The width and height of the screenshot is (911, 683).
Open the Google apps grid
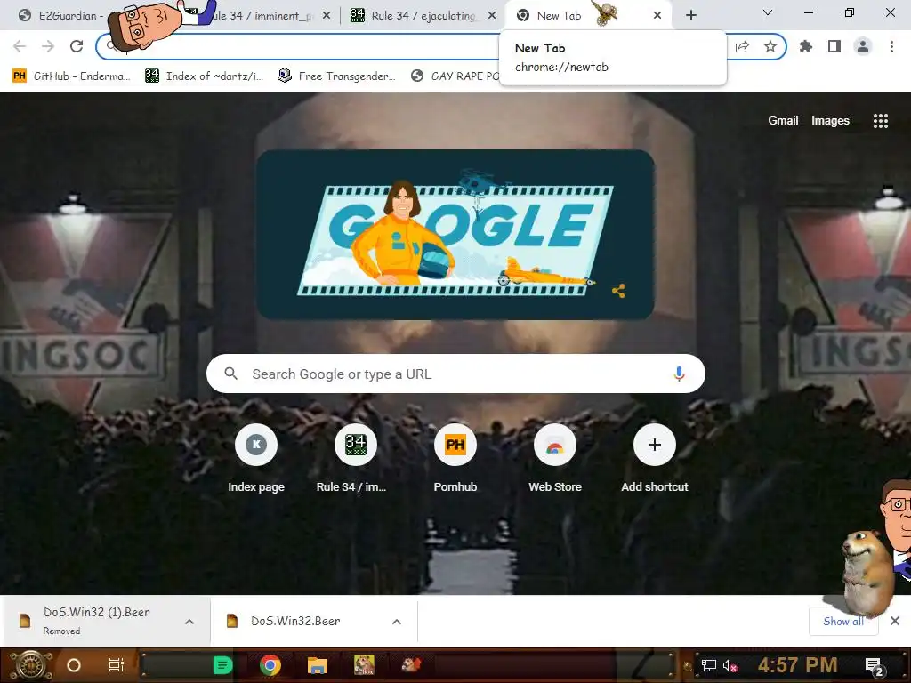tap(880, 121)
